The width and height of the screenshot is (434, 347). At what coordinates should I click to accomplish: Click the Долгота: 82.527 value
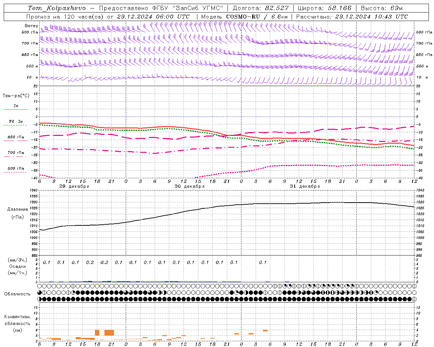tap(261, 8)
